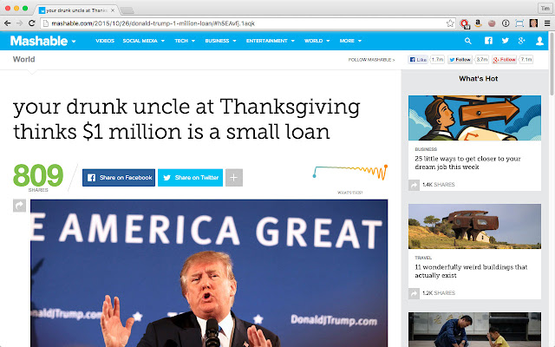Image resolution: width=555 pixels, height=347 pixels.
Task: Click the TRAVEL category label on card
Action: coord(423,258)
